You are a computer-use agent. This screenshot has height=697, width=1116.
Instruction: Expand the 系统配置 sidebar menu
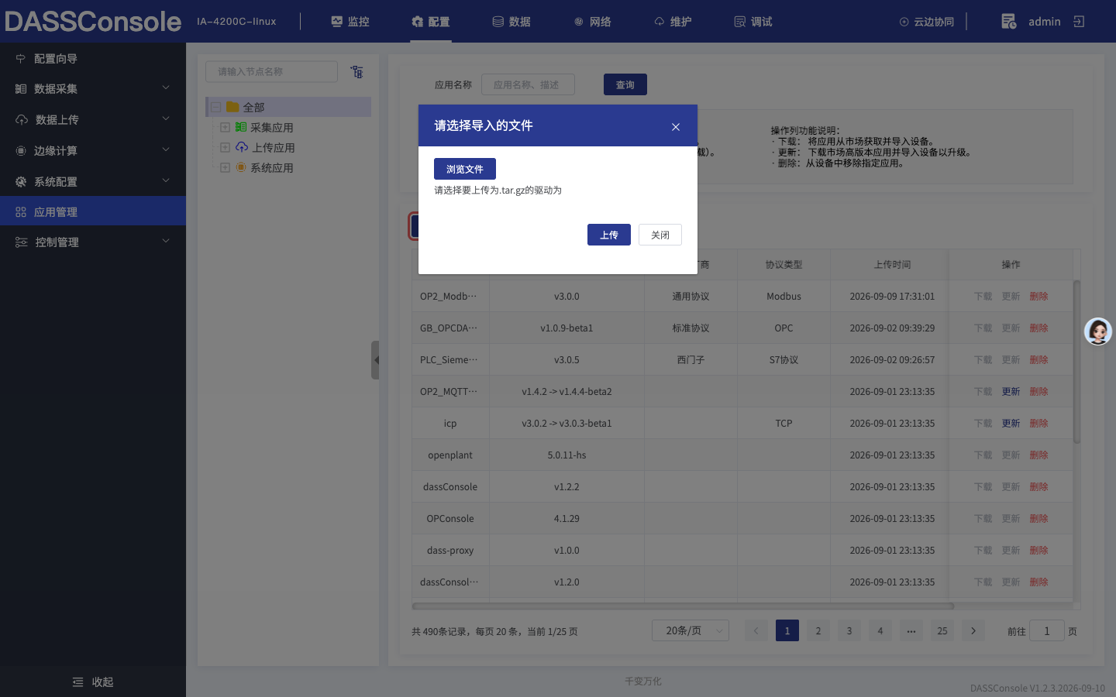point(93,181)
